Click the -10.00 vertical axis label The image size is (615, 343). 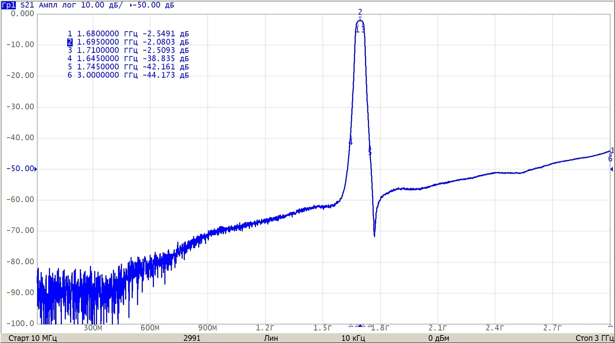coord(20,45)
